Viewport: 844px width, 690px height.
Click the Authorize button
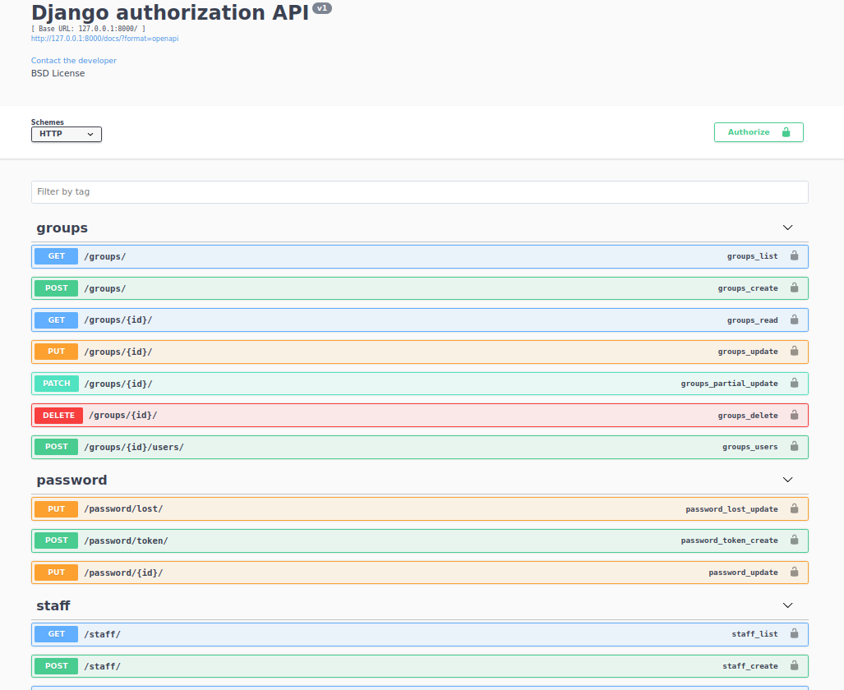(759, 132)
